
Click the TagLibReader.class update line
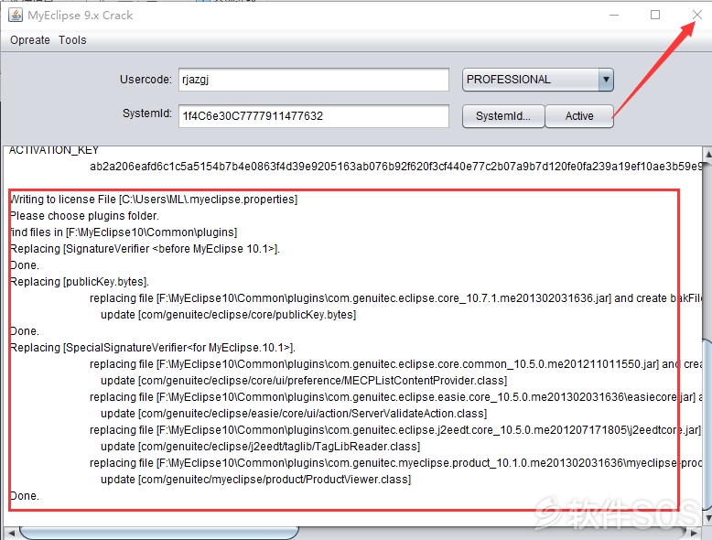(260, 447)
